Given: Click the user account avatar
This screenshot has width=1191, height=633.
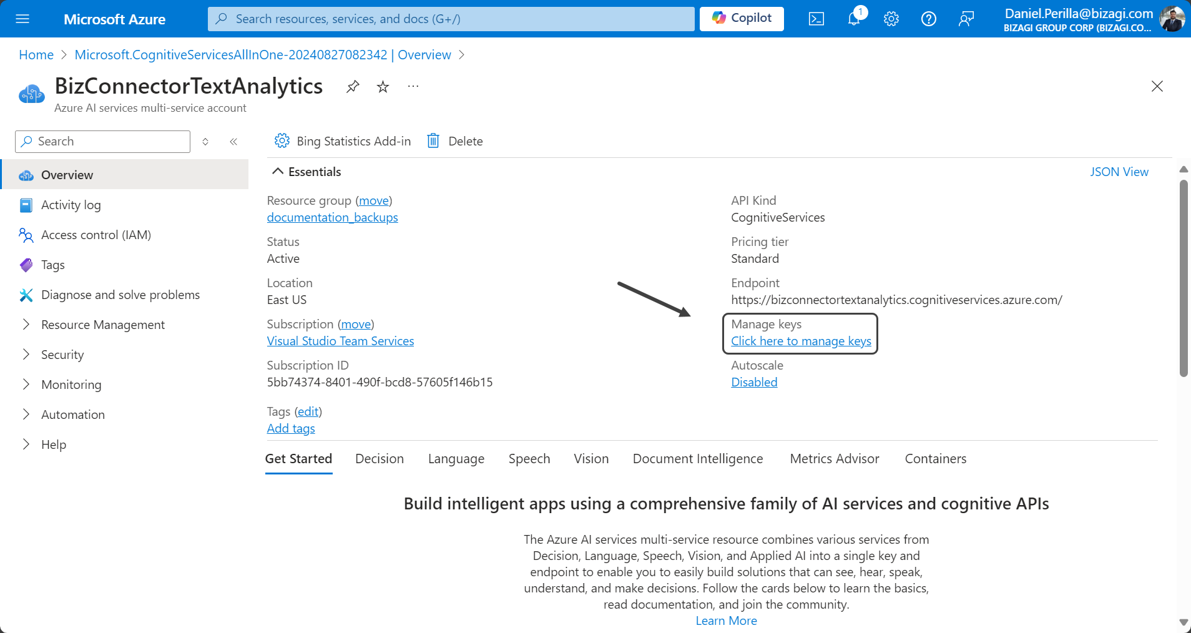Looking at the screenshot, I should tap(1172, 19).
